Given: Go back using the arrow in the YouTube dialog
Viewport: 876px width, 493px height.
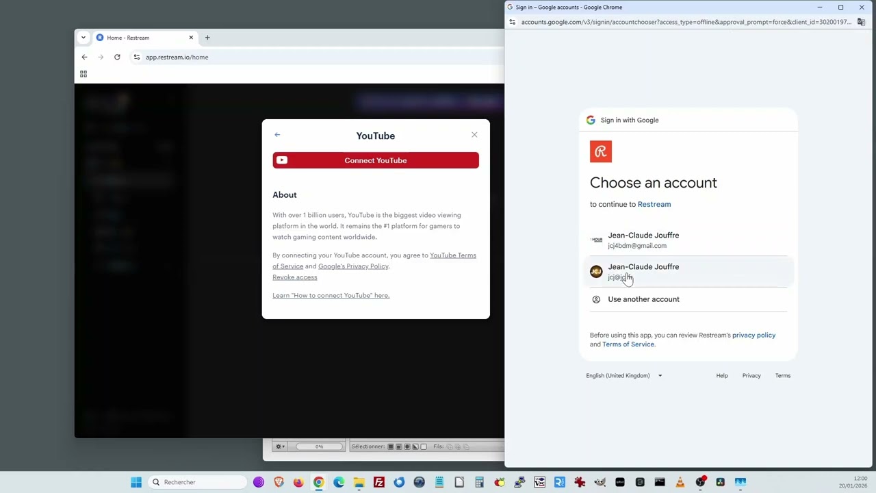Looking at the screenshot, I should [277, 135].
